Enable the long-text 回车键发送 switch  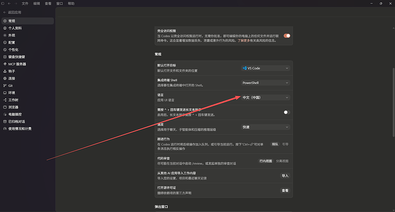287,112
